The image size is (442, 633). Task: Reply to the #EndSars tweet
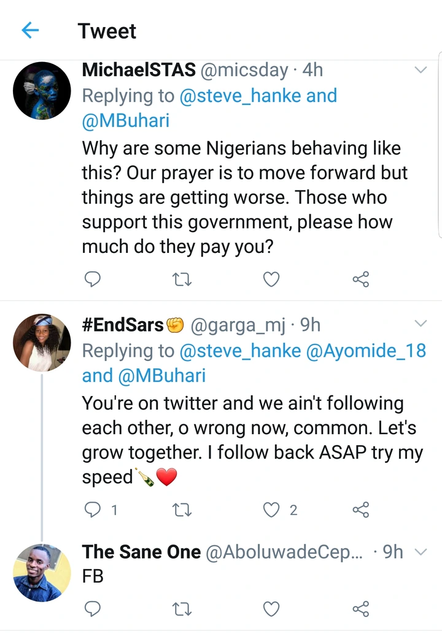point(92,509)
